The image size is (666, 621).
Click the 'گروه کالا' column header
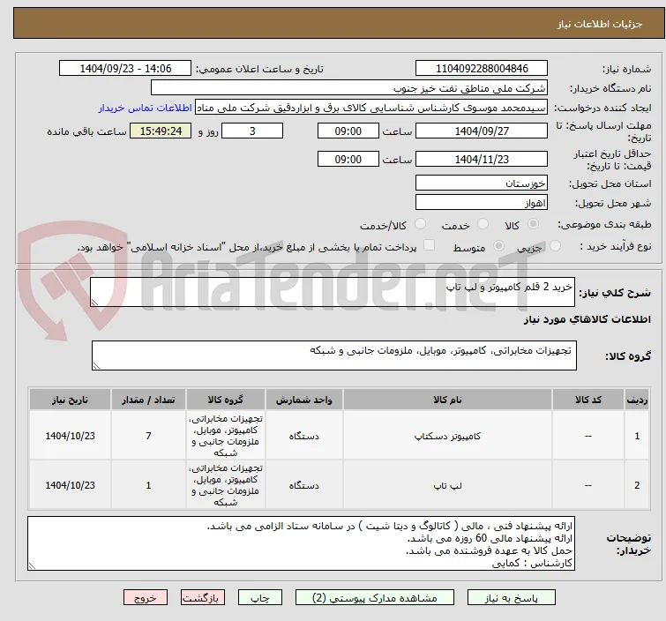(x=226, y=400)
